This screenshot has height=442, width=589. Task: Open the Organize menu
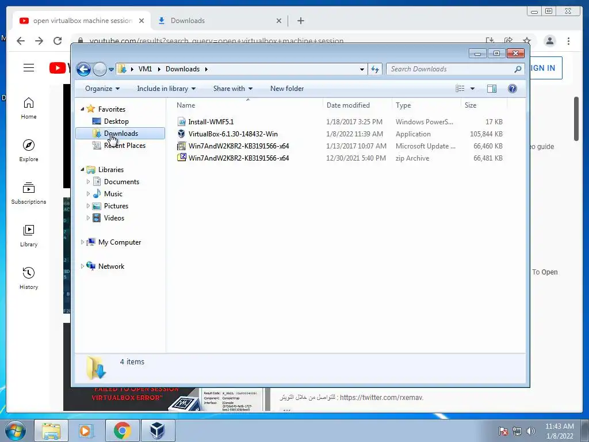(102, 89)
